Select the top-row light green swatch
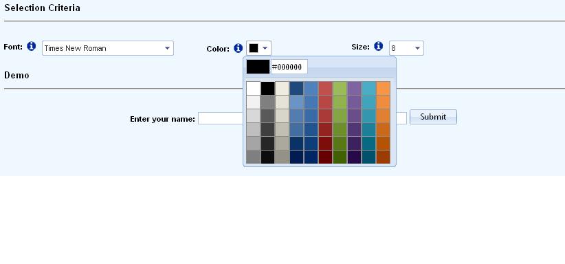The width and height of the screenshot is (565, 264). click(340, 89)
